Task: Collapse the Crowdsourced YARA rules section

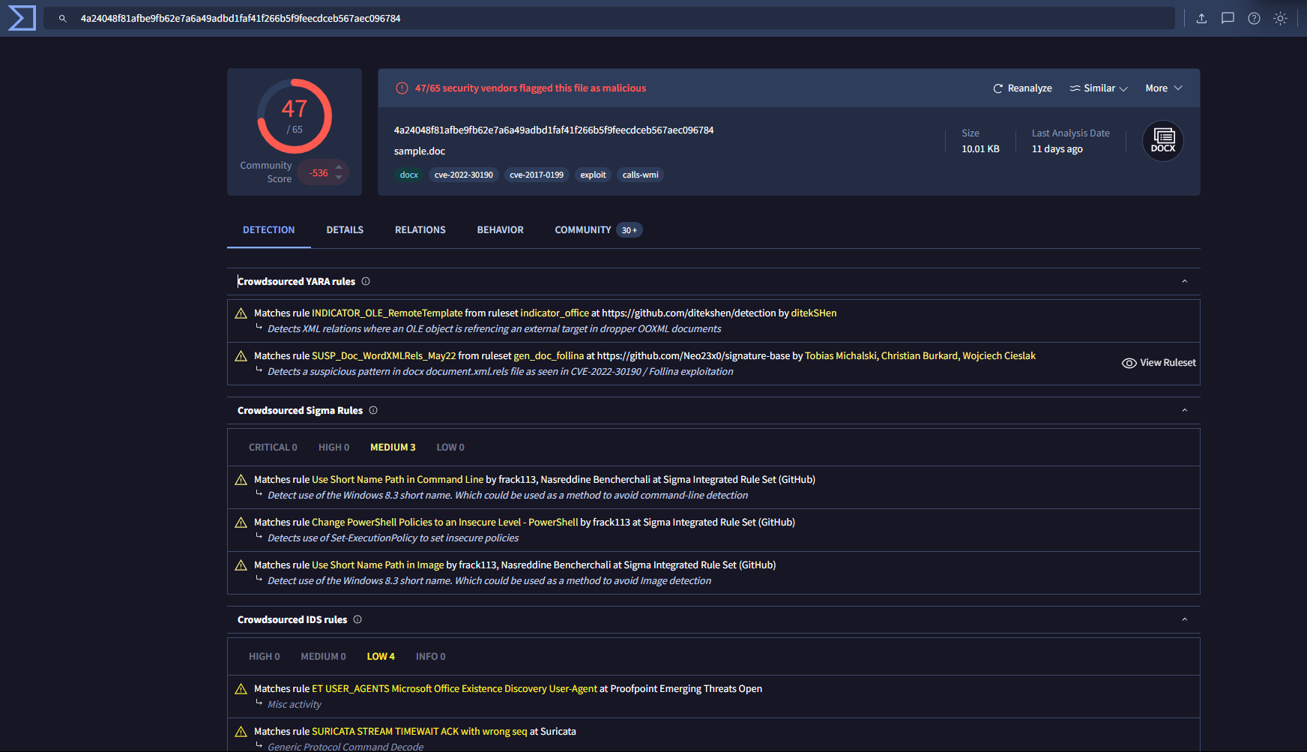Action: (x=1185, y=282)
